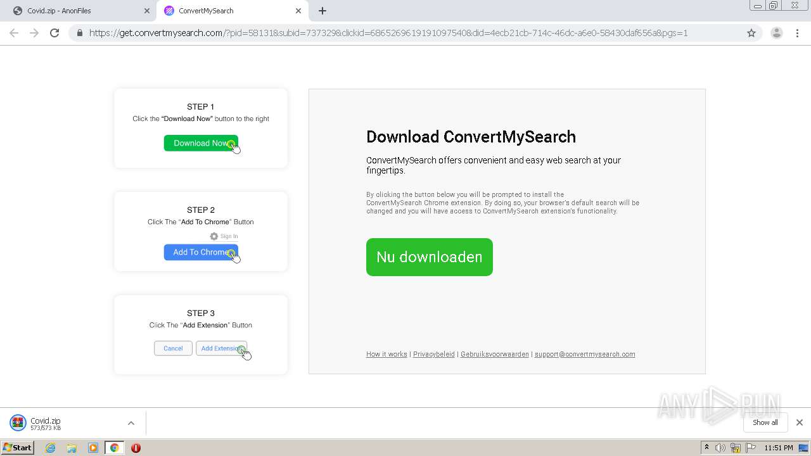Bookmark this page with the star icon

tap(751, 33)
